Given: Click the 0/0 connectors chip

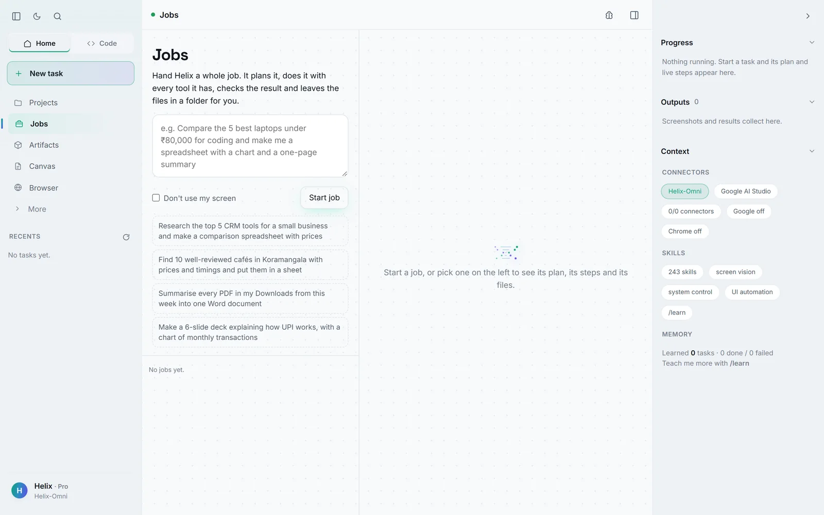Looking at the screenshot, I should coord(691,211).
